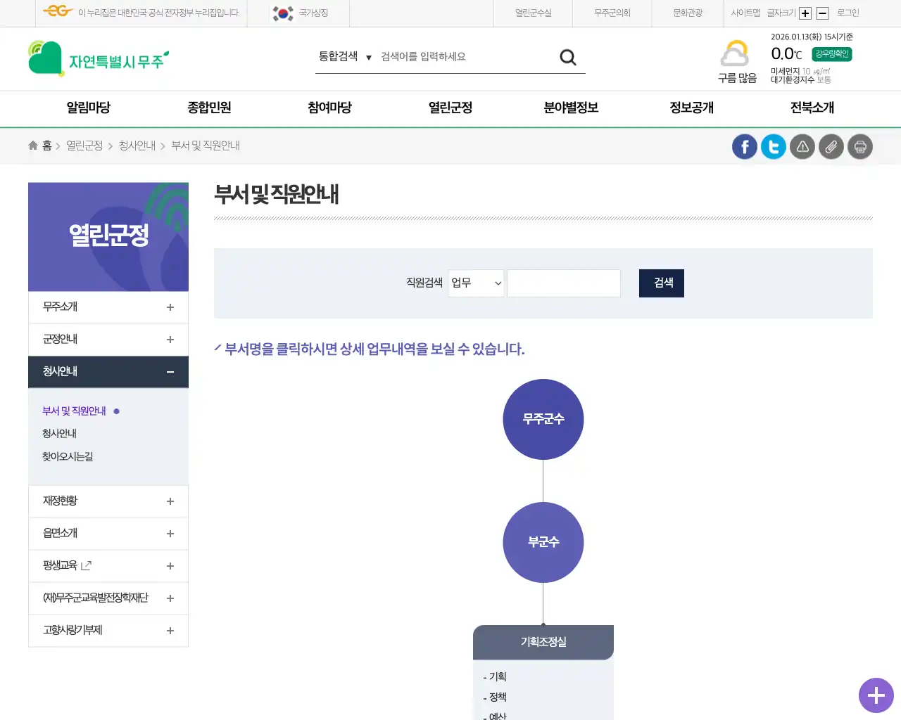Select 정보공개 from the navigation bar

[691, 108]
